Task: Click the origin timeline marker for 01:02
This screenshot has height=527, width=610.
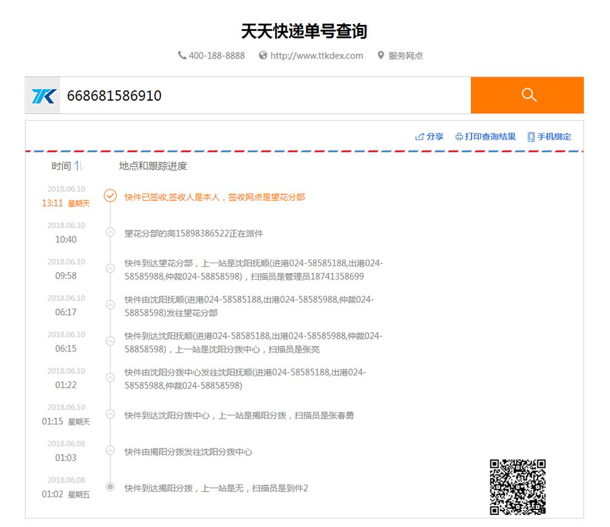Action: pos(110,487)
